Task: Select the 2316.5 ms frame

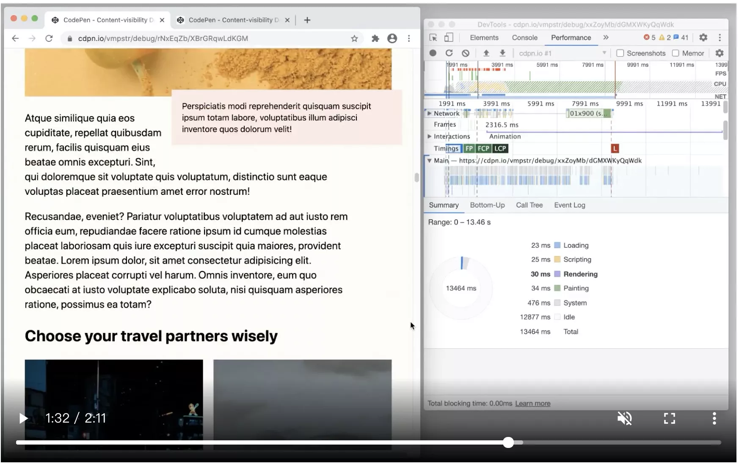Action: (502, 125)
